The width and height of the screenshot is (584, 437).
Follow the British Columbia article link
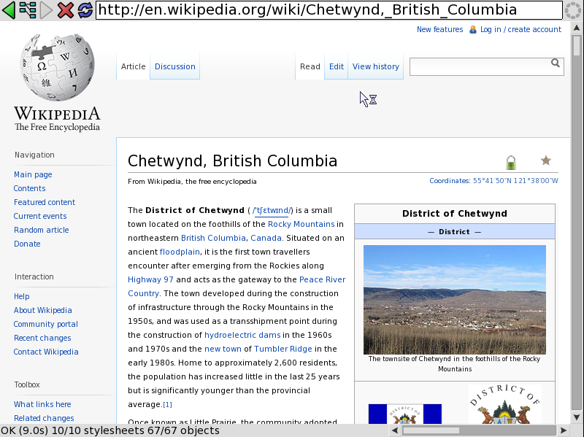pyautogui.click(x=213, y=238)
